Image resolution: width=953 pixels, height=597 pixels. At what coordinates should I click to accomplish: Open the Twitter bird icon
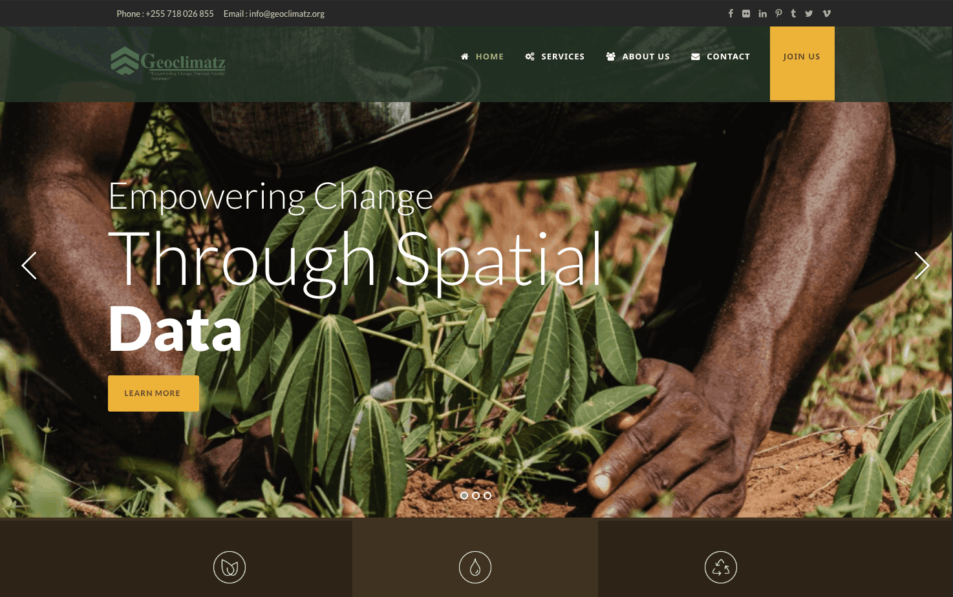(x=809, y=14)
